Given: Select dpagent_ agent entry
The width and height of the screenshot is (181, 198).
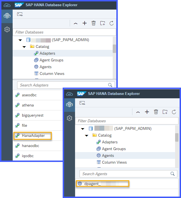Looking at the screenshot, I should (x=127, y=184).
